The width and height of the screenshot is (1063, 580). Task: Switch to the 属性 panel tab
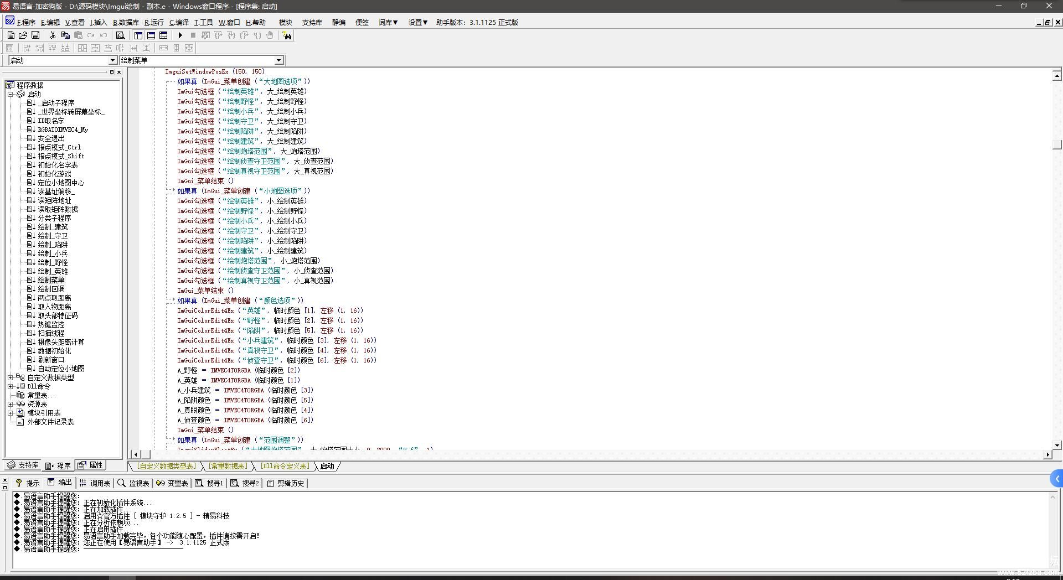tap(90, 465)
